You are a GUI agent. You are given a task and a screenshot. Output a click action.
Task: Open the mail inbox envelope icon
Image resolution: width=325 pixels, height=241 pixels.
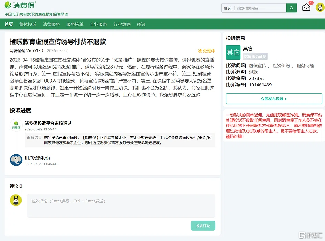click(x=306, y=7)
